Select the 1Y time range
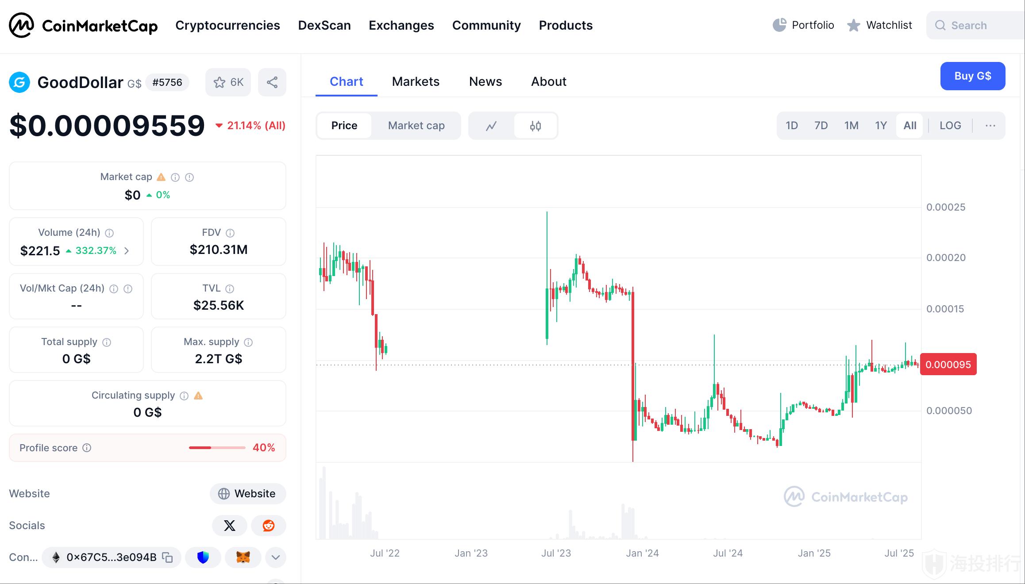The height and width of the screenshot is (584, 1025). pos(881,126)
